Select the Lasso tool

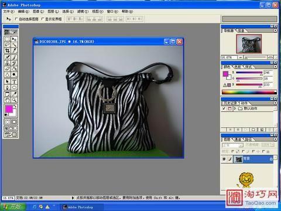8,45
